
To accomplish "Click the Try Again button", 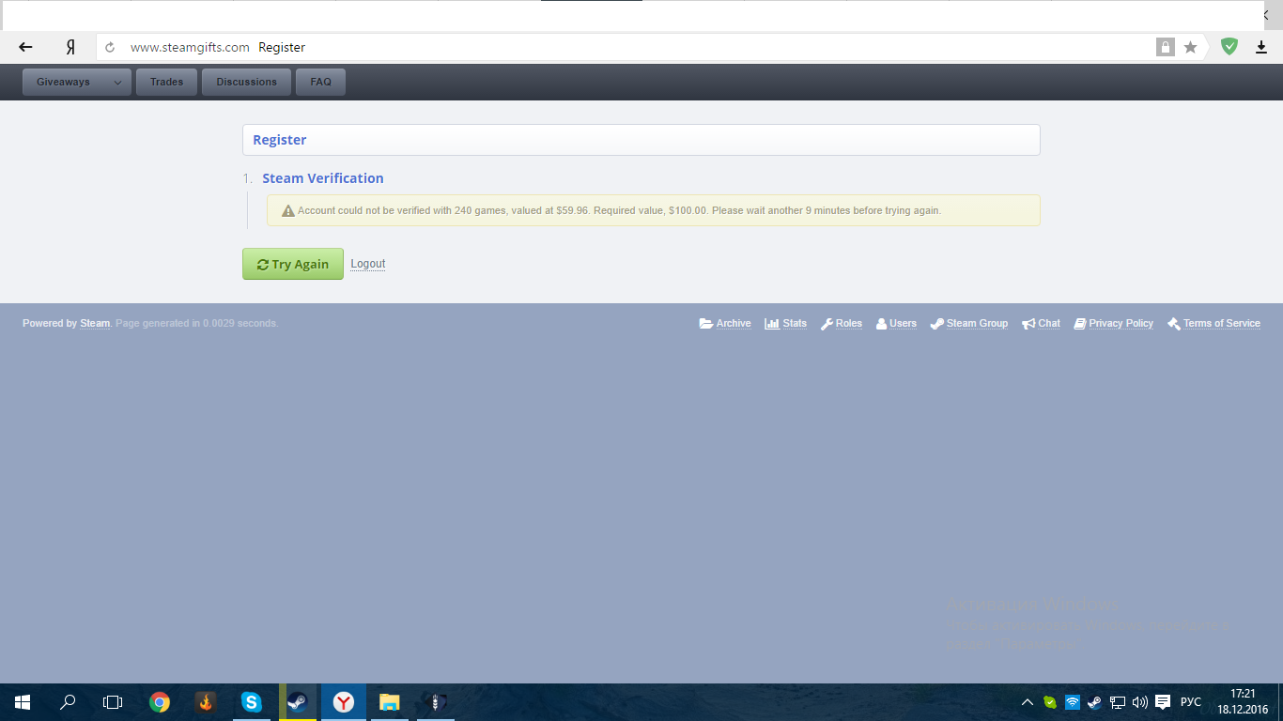I will point(293,264).
